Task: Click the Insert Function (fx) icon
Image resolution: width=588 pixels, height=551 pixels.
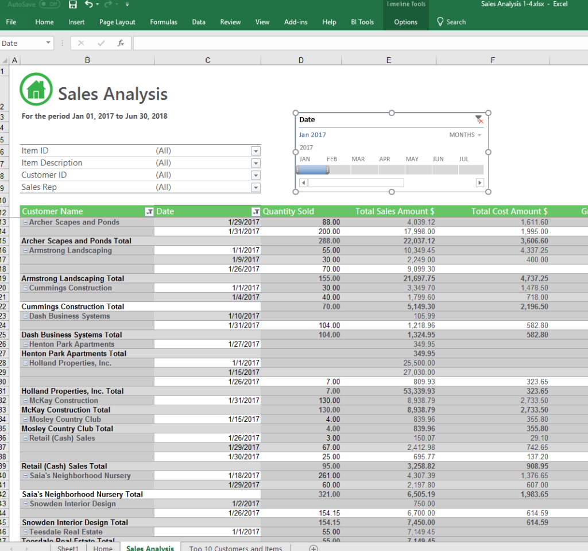Action: 121,42
